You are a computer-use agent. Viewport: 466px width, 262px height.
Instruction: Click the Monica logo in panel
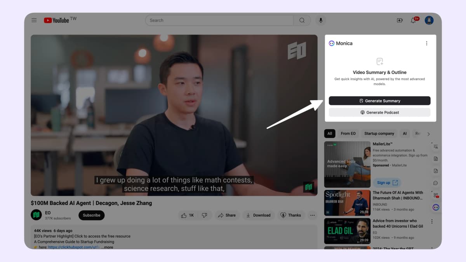(331, 43)
